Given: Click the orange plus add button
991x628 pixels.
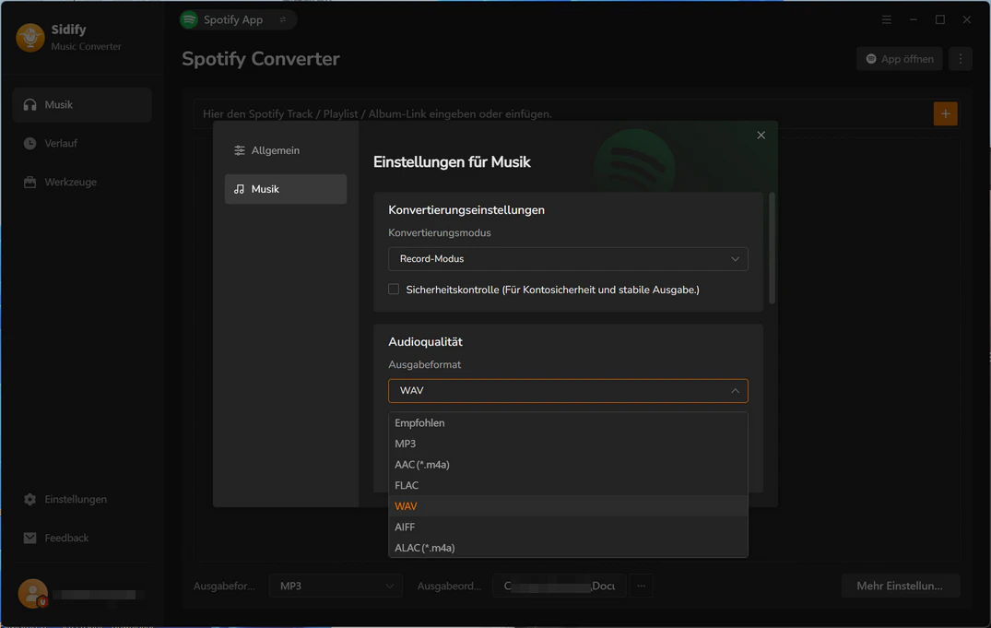Looking at the screenshot, I should coord(945,113).
